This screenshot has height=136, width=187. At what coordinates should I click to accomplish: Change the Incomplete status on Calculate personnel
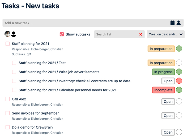point(163,90)
